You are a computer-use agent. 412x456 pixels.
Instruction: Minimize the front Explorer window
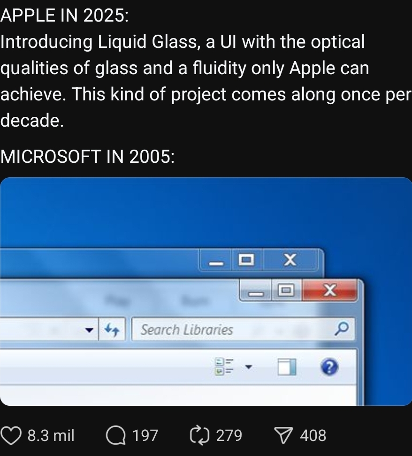(255, 291)
